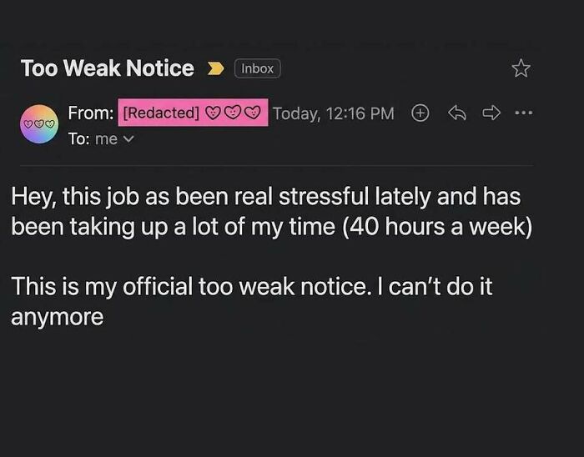
Task: Click the "official too weak notice" sentence
Action: point(191,286)
